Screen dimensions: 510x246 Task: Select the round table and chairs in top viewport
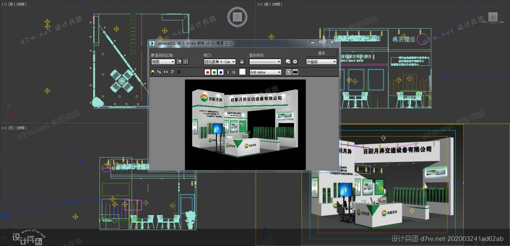121,81
